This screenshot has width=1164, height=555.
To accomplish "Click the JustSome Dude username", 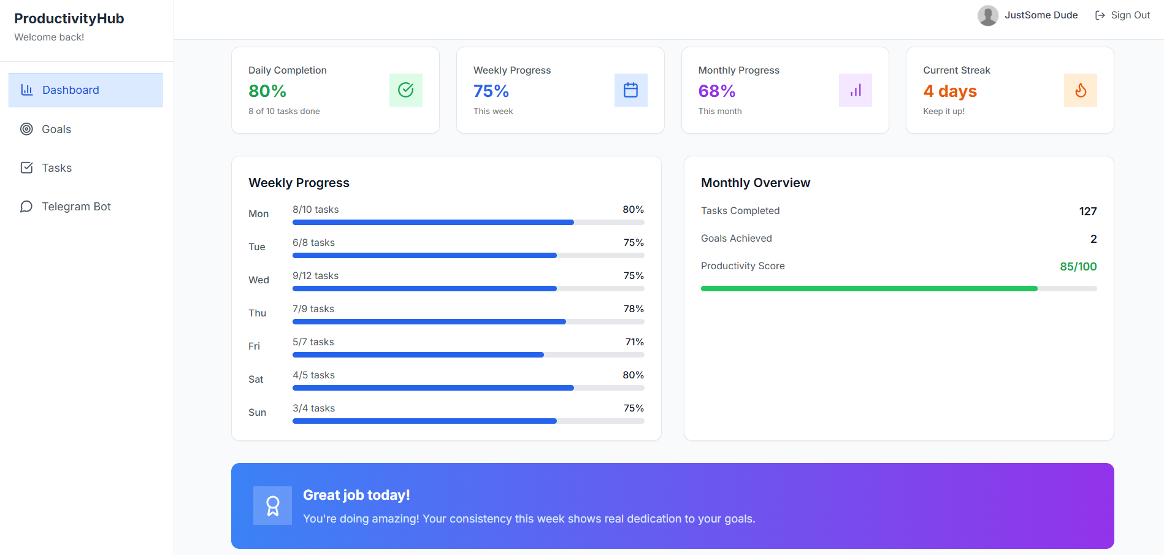I will (x=1041, y=15).
